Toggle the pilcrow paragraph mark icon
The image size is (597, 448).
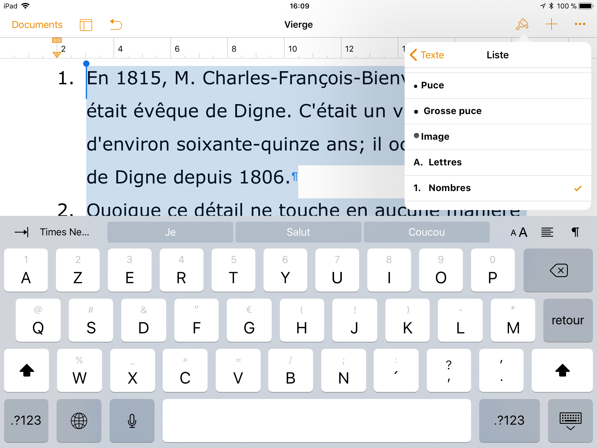(x=575, y=232)
